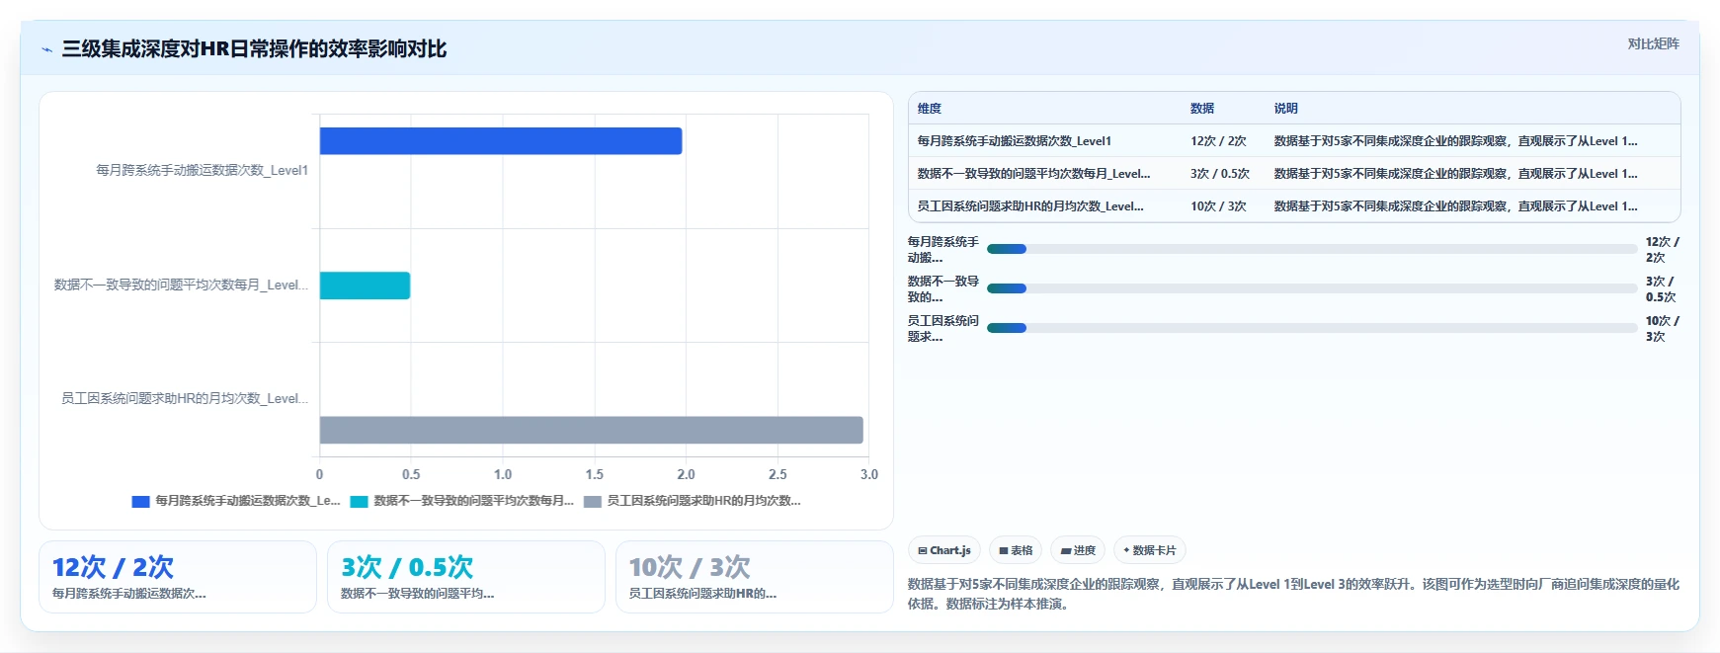Click the 10次 / 3次 value beside its progress bar
Screen dimensions: 1720x653
1662,328
